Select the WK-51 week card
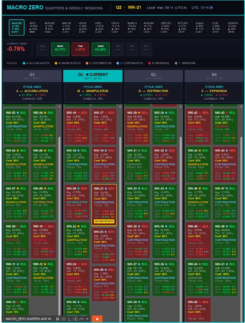The width and height of the screenshot is (245, 323). point(225,278)
